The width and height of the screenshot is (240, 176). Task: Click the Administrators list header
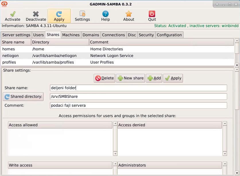(169, 165)
